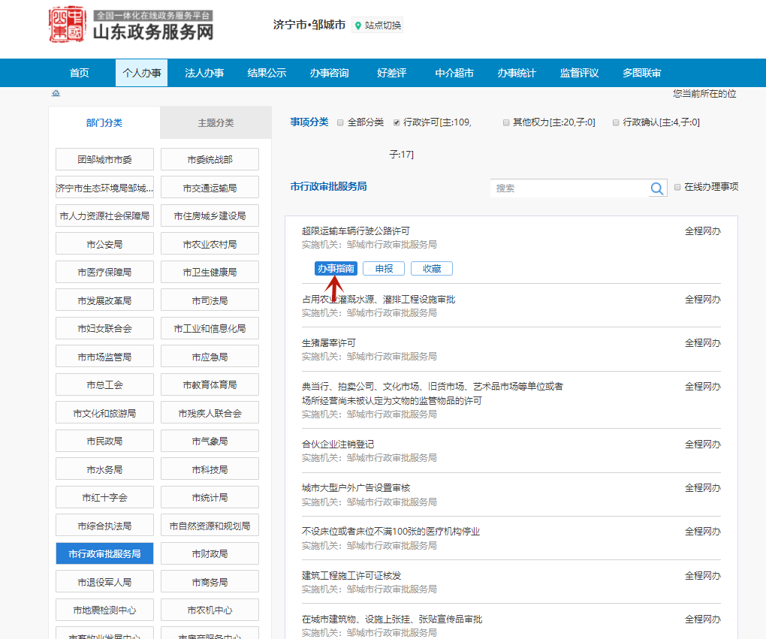Select department 市发展改革局

click(104, 300)
